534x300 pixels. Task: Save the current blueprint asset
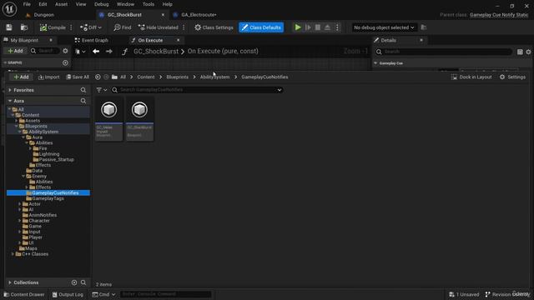tap(9, 27)
